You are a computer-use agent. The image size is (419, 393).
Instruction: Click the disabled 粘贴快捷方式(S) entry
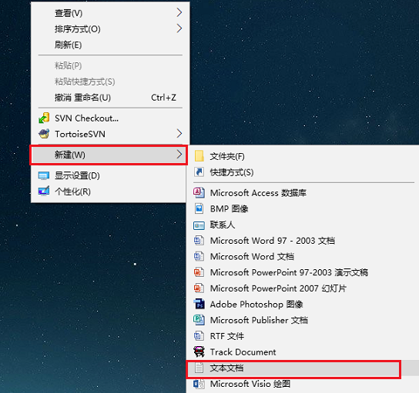110,82
